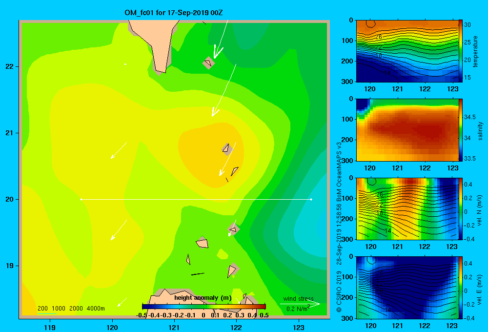Click the "0.5" tick at the height anomaly colorbar's right end
The width and height of the screenshot is (488, 332).
click(x=264, y=315)
